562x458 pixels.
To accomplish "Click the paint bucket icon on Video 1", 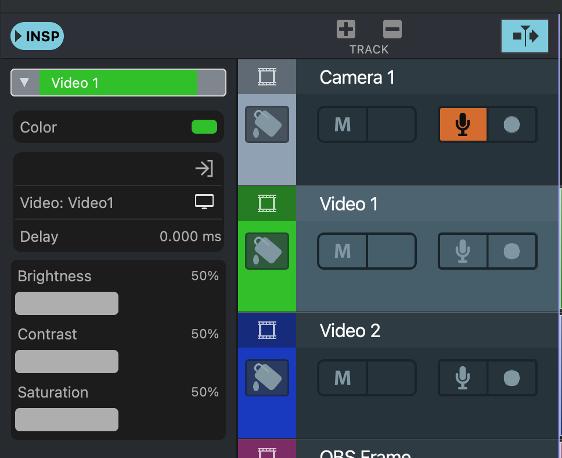I will (x=267, y=251).
